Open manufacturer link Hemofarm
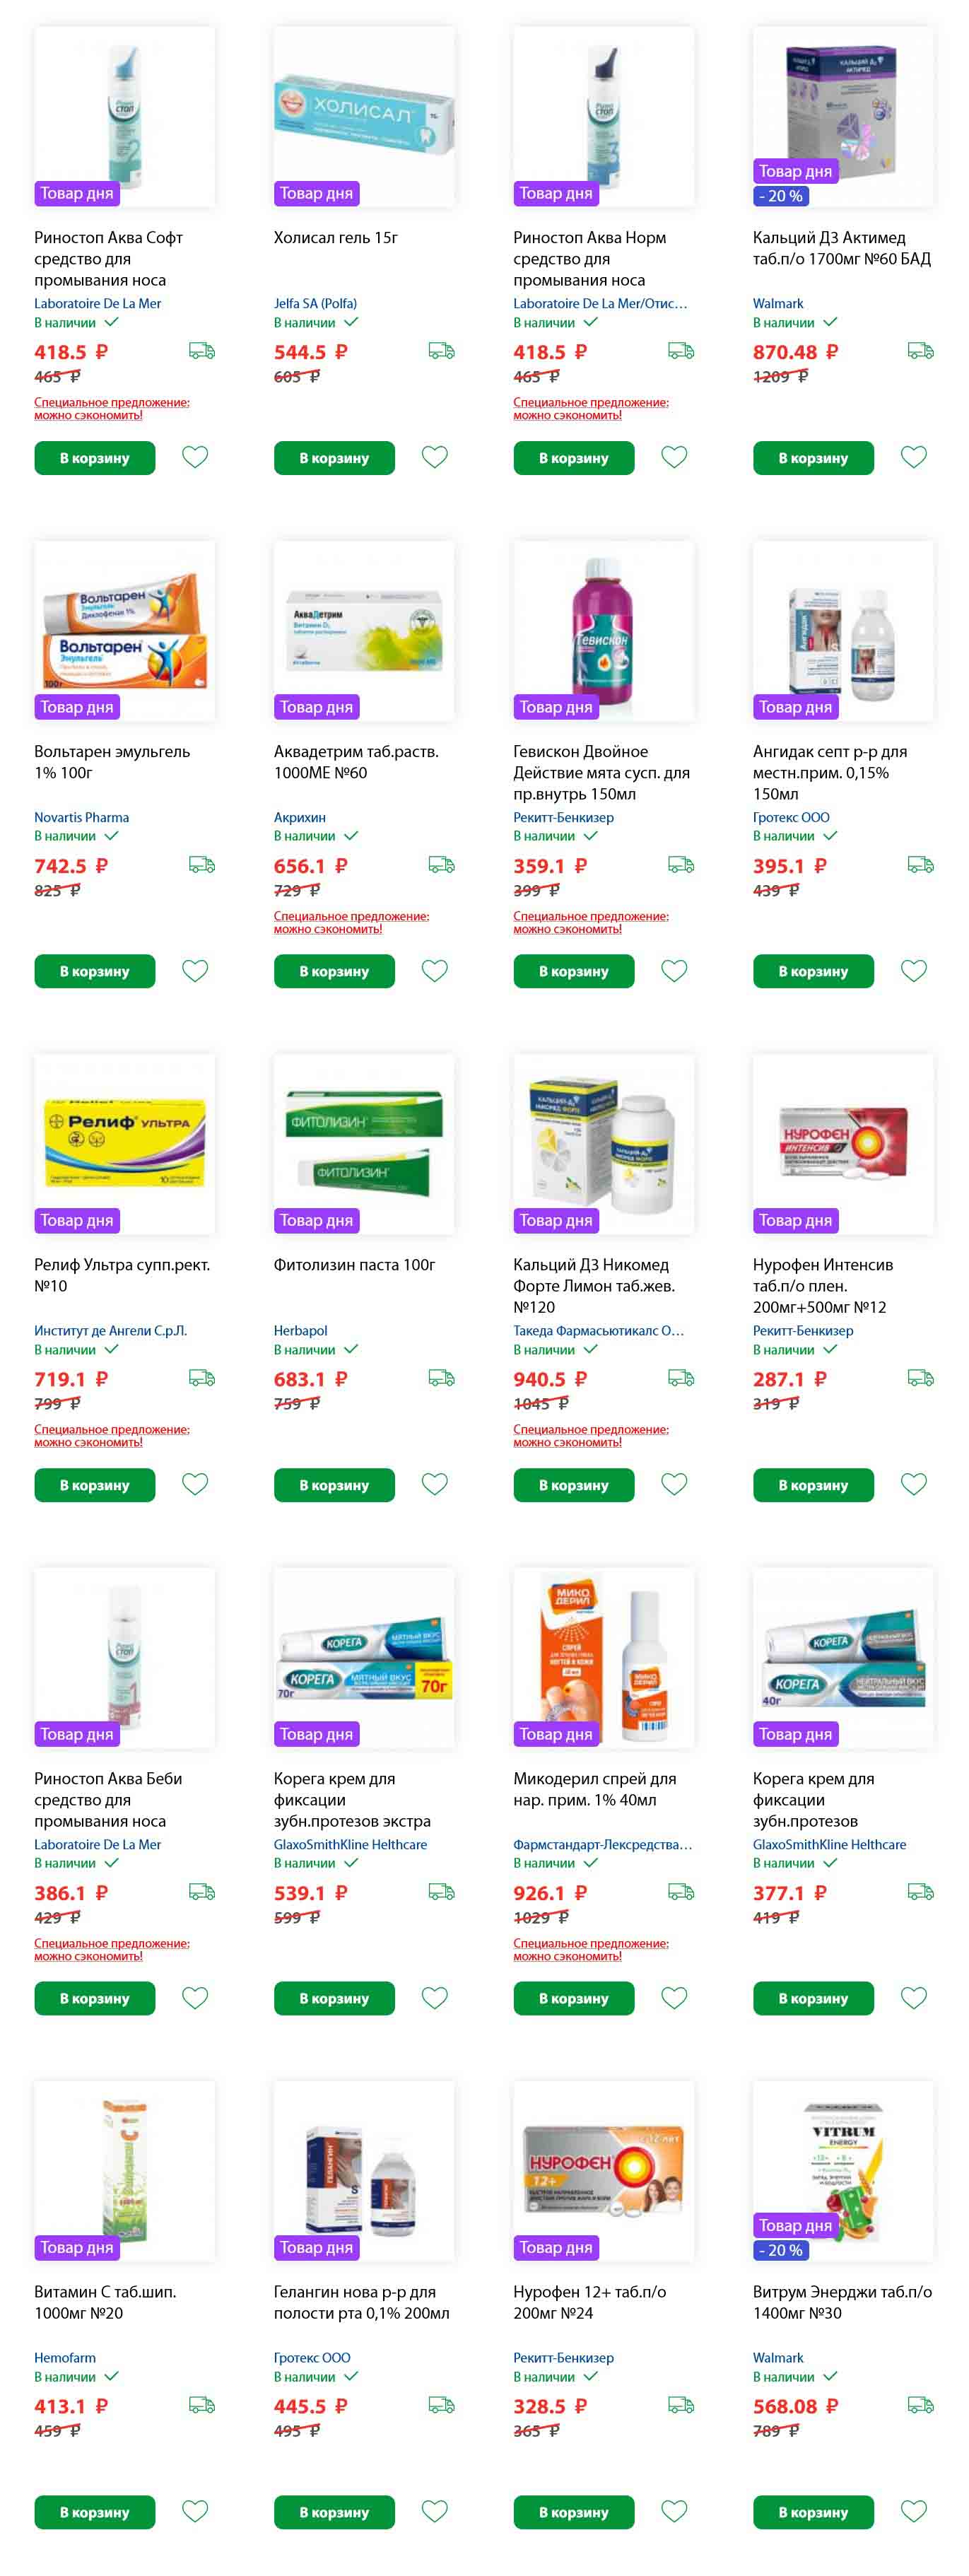The width and height of the screenshot is (969, 2576). 65,2357
